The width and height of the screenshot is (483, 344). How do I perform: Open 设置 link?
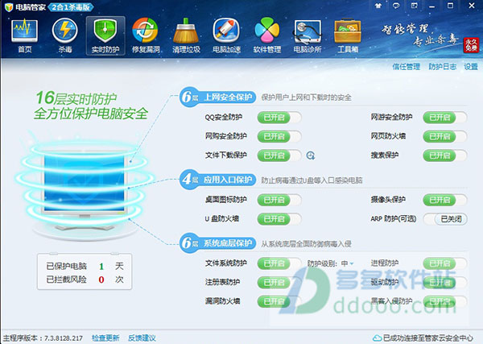click(x=471, y=67)
